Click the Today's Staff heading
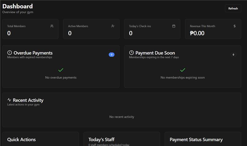The width and height of the screenshot is (247, 146). click(102, 140)
